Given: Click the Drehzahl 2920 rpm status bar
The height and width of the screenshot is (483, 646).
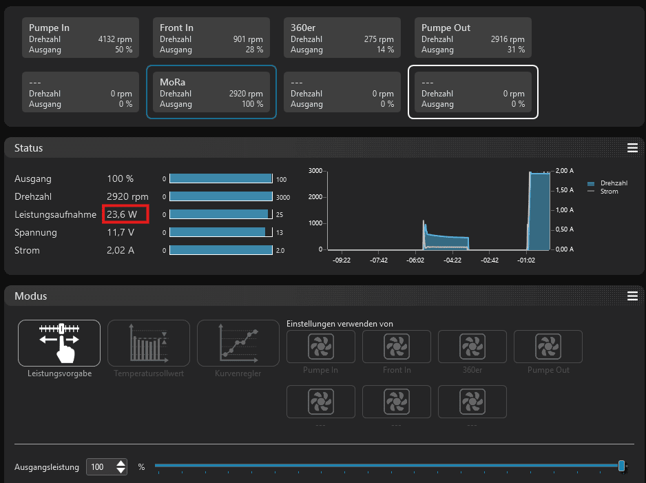Looking at the screenshot, I should 221,196.
